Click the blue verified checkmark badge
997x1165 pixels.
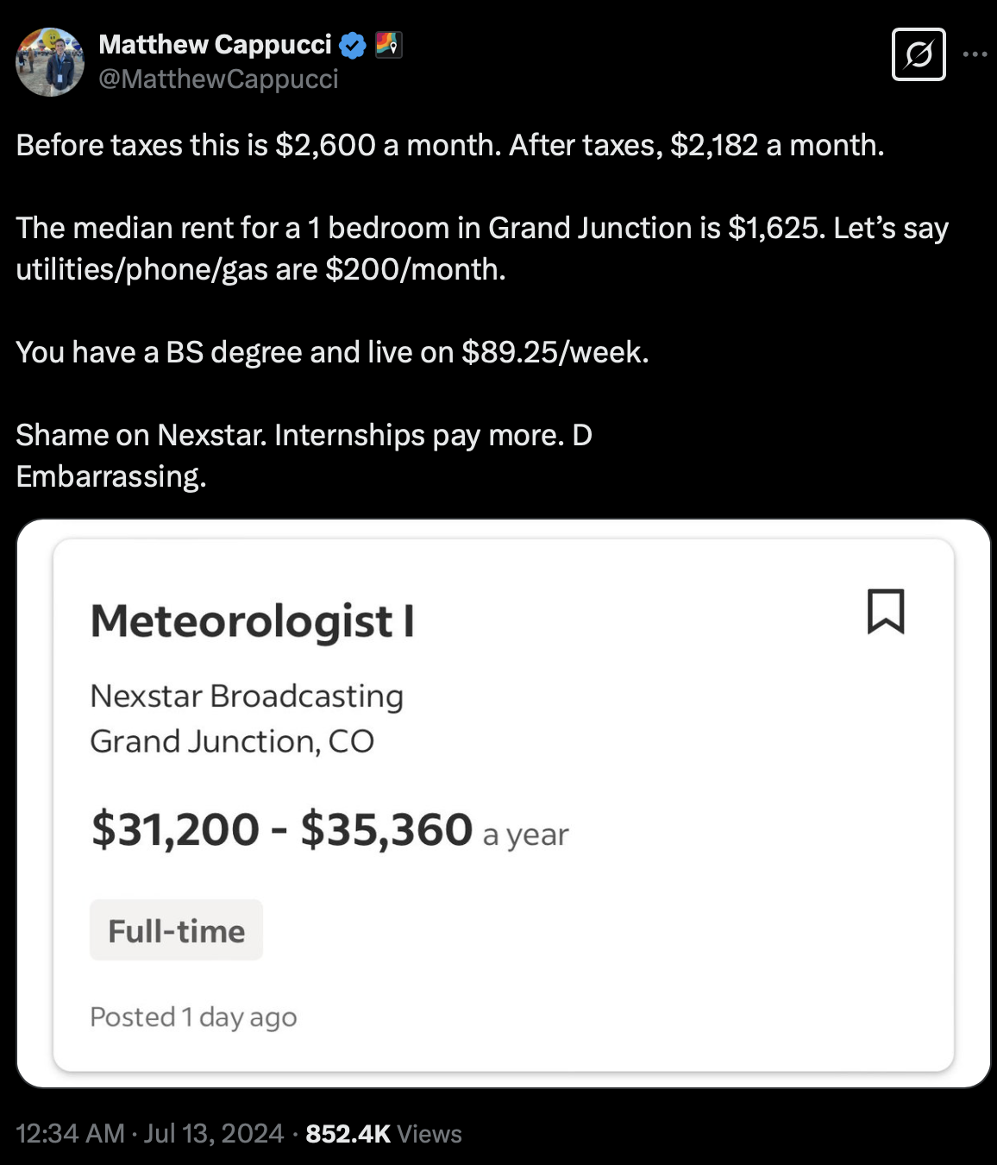click(x=353, y=45)
